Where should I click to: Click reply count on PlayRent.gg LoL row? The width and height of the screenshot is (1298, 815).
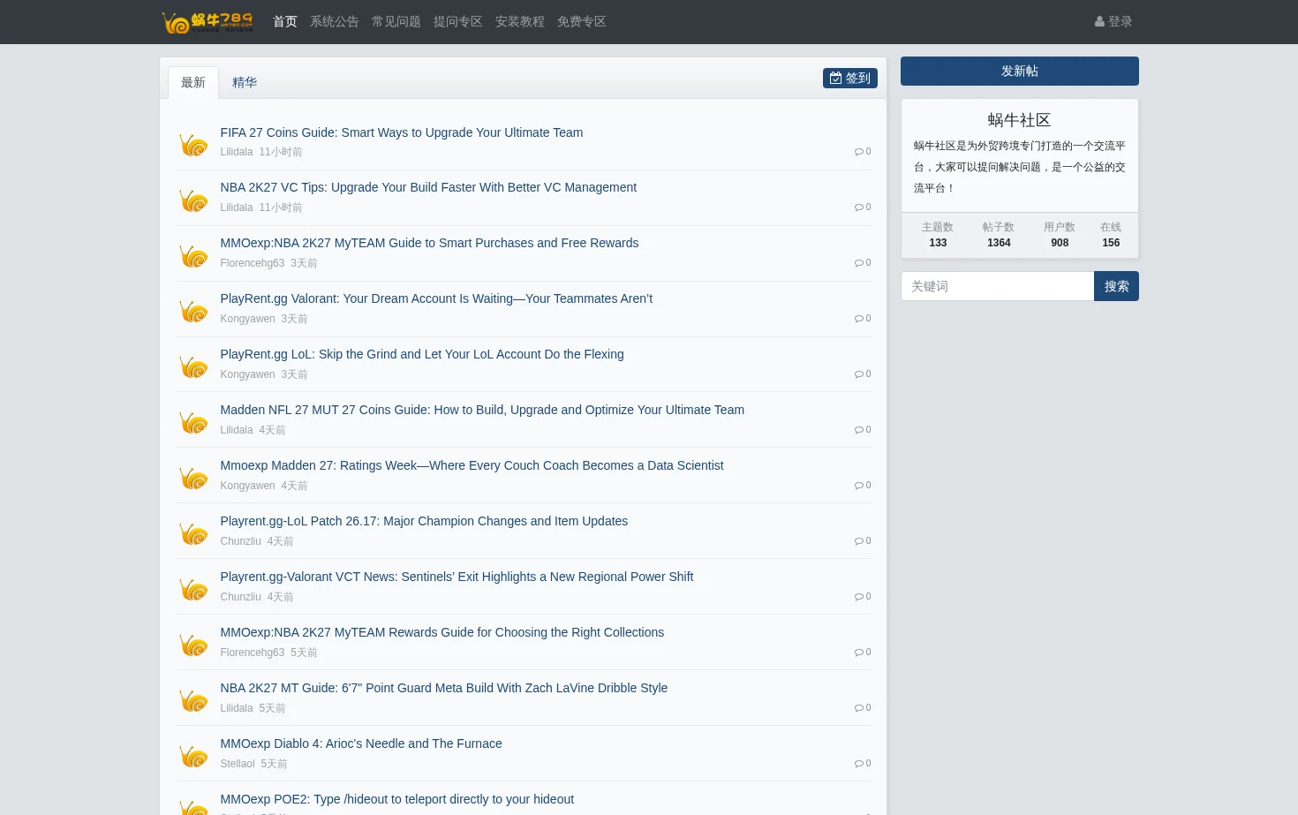[x=863, y=374]
